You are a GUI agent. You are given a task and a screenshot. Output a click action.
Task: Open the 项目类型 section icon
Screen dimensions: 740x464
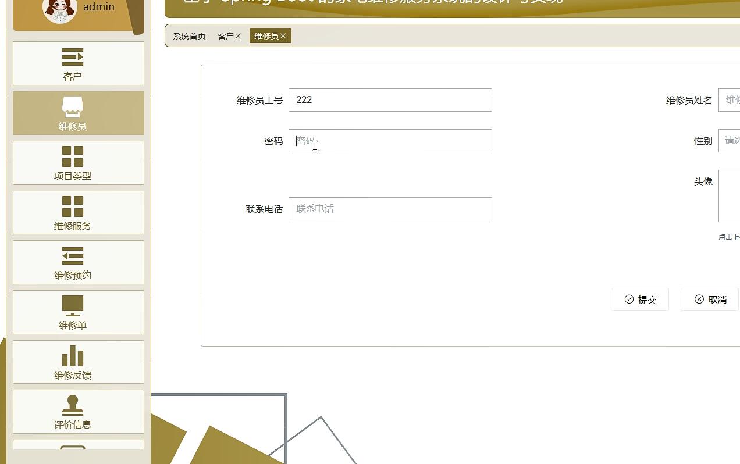point(72,155)
